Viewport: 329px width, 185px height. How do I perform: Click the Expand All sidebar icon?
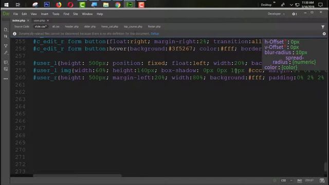[6, 46]
